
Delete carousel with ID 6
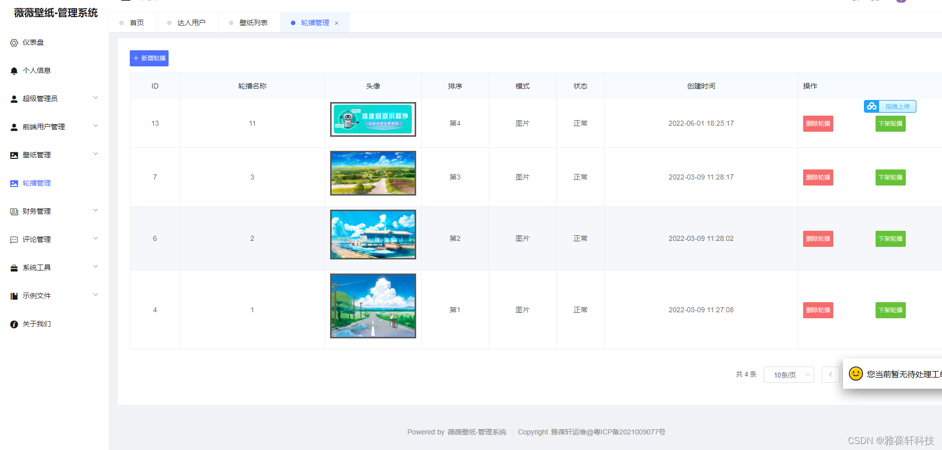(818, 239)
